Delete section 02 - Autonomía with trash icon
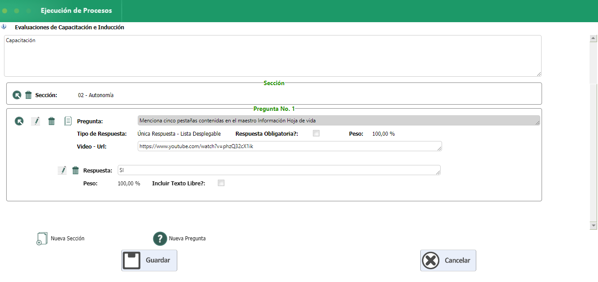The image size is (598, 282). [28, 95]
